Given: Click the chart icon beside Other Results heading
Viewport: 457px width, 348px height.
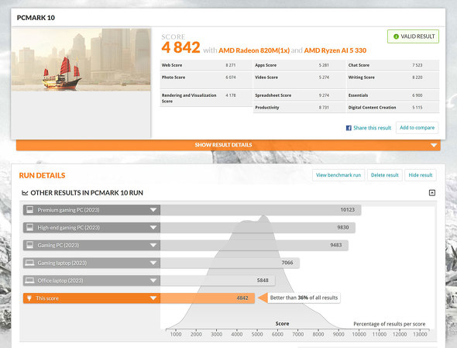Looking at the screenshot, I should tap(25, 193).
